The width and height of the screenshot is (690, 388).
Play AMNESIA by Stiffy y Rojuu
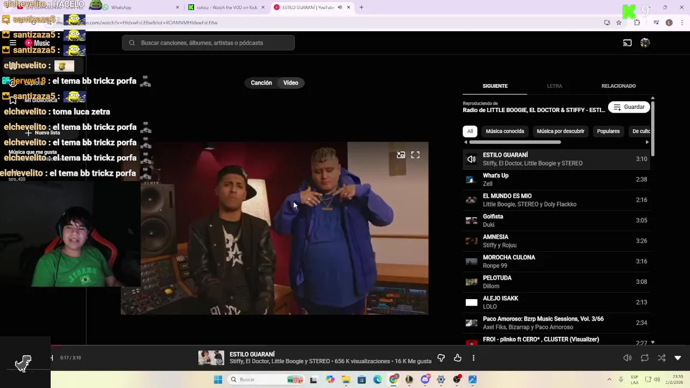pos(556,241)
